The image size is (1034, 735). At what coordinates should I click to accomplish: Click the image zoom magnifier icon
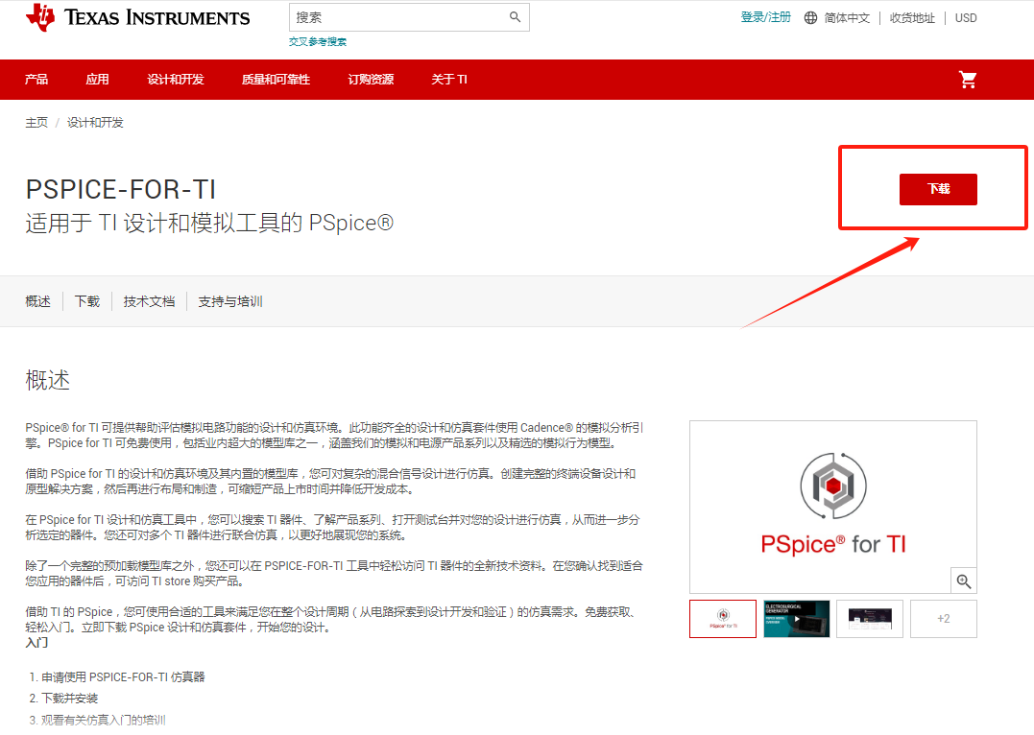964,581
